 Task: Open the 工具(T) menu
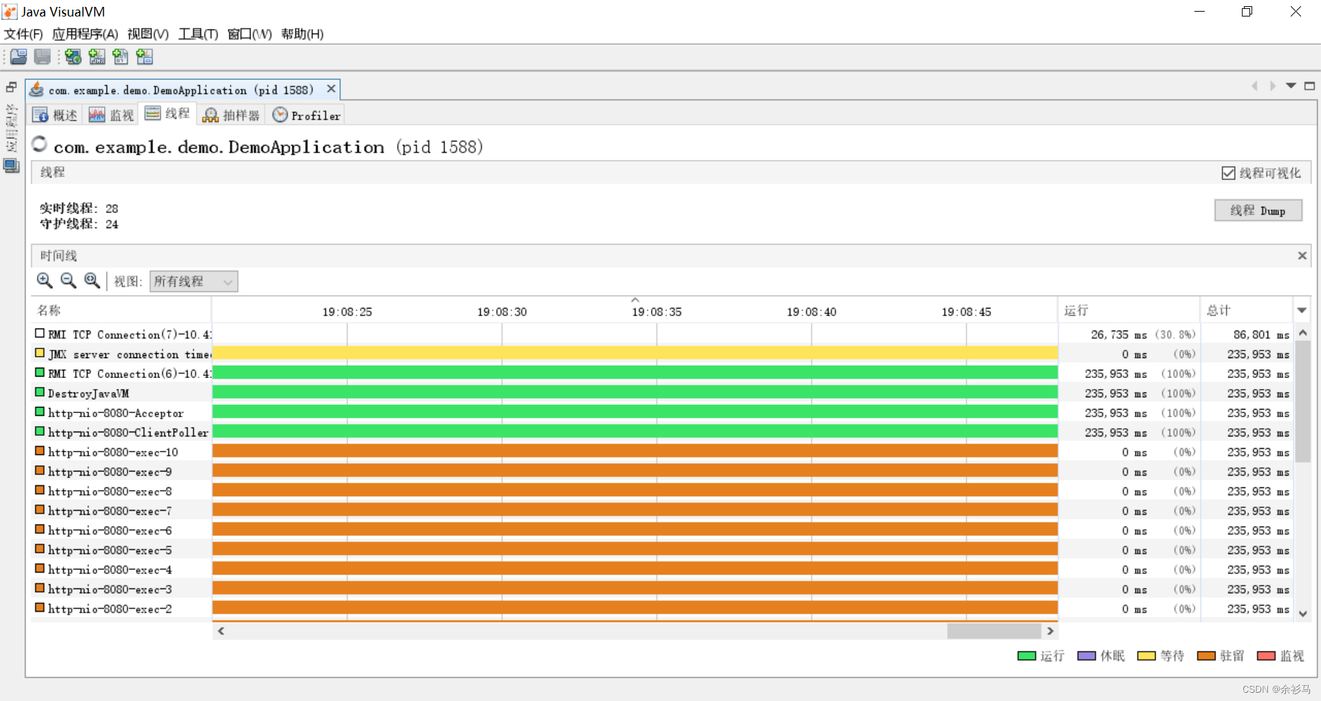197,34
